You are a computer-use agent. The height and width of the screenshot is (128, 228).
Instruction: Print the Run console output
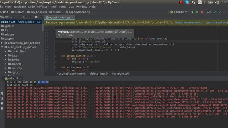point(2,103)
